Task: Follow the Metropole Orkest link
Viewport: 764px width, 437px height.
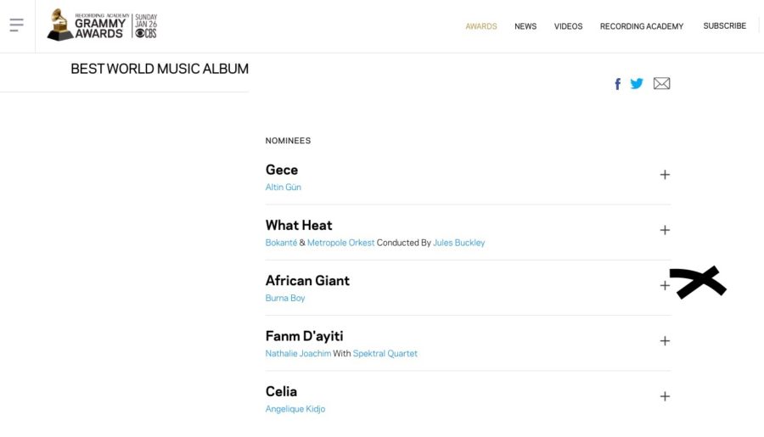Action: 340,243
